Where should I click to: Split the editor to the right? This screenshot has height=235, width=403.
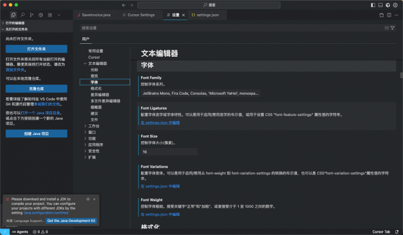(389, 15)
